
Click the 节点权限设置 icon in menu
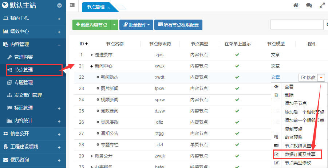click(276, 146)
